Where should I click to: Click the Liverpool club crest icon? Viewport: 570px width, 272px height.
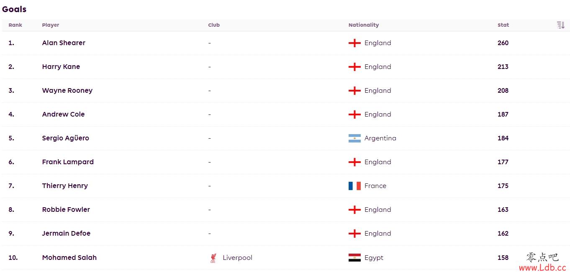(x=213, y=258)
